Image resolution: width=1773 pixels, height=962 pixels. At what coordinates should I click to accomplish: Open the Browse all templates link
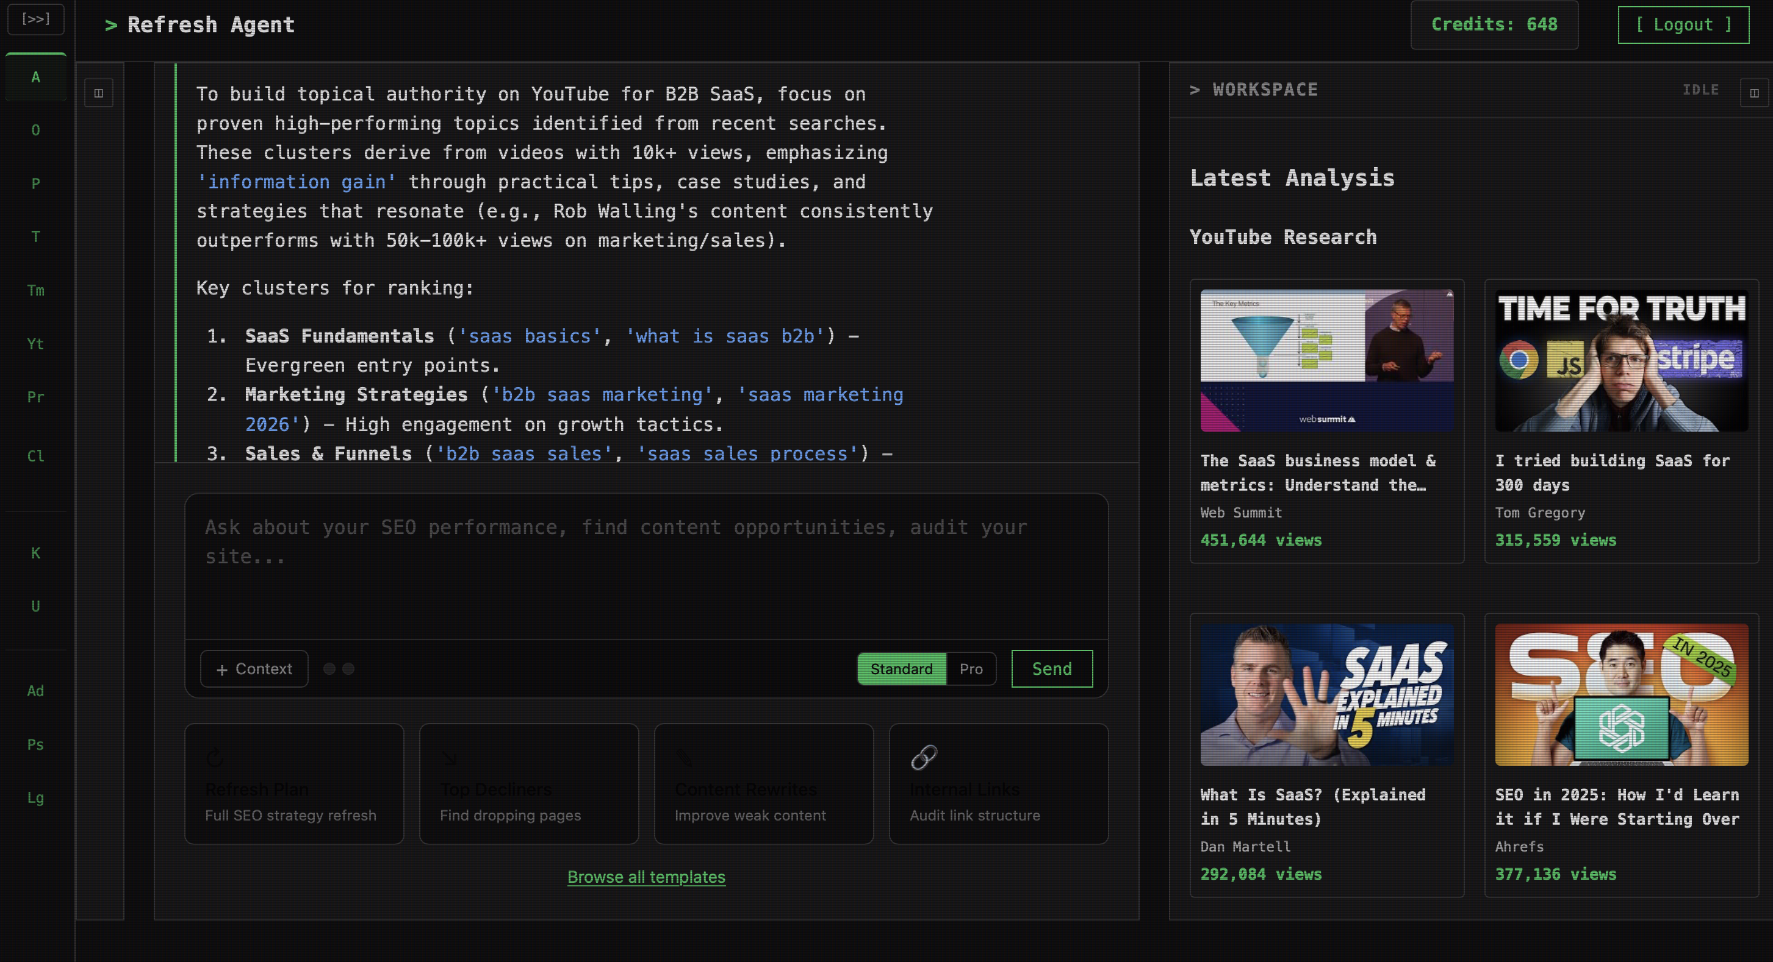coord(646,877)
